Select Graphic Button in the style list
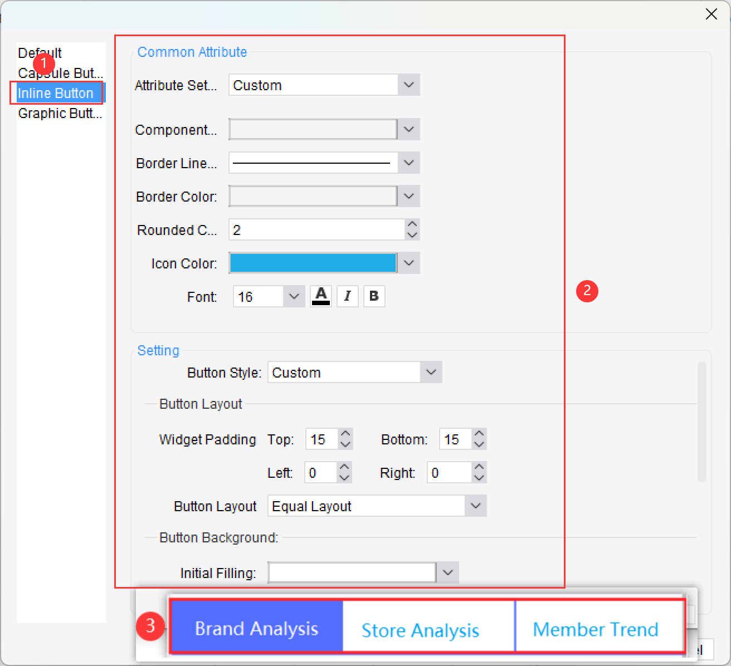731x666 pixels. (60, 113)
